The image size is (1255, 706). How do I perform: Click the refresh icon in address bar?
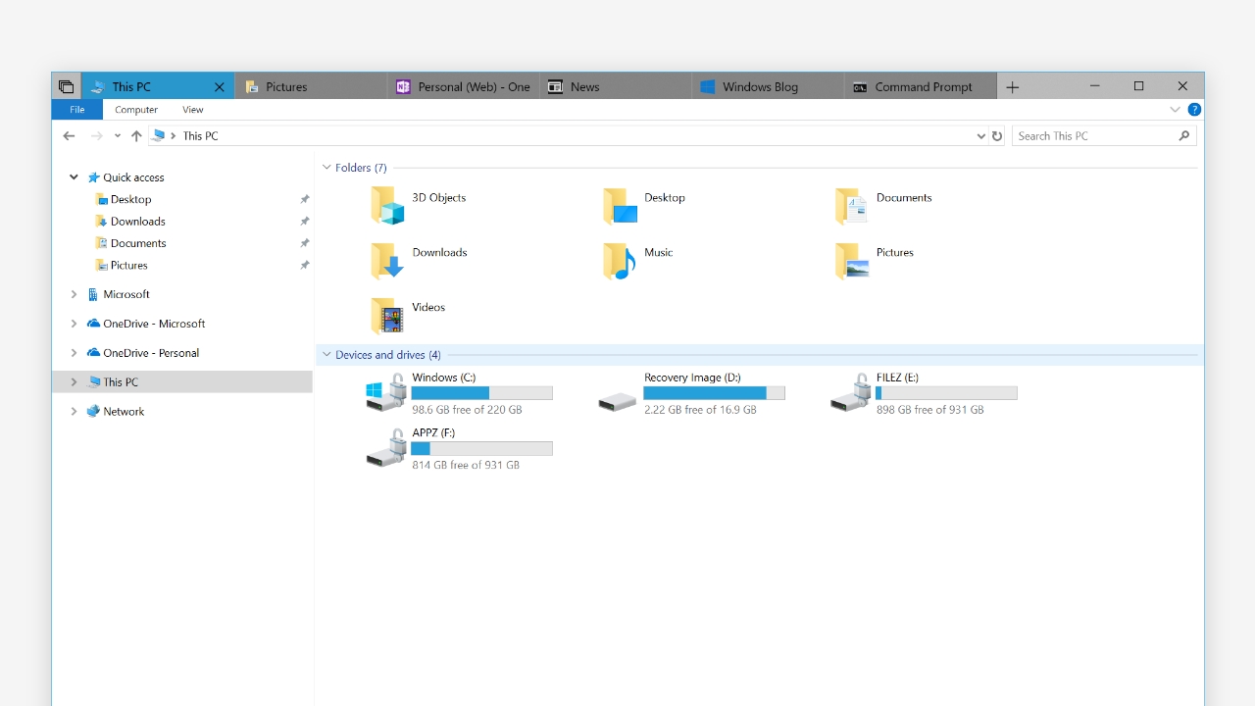coord(997,136)
